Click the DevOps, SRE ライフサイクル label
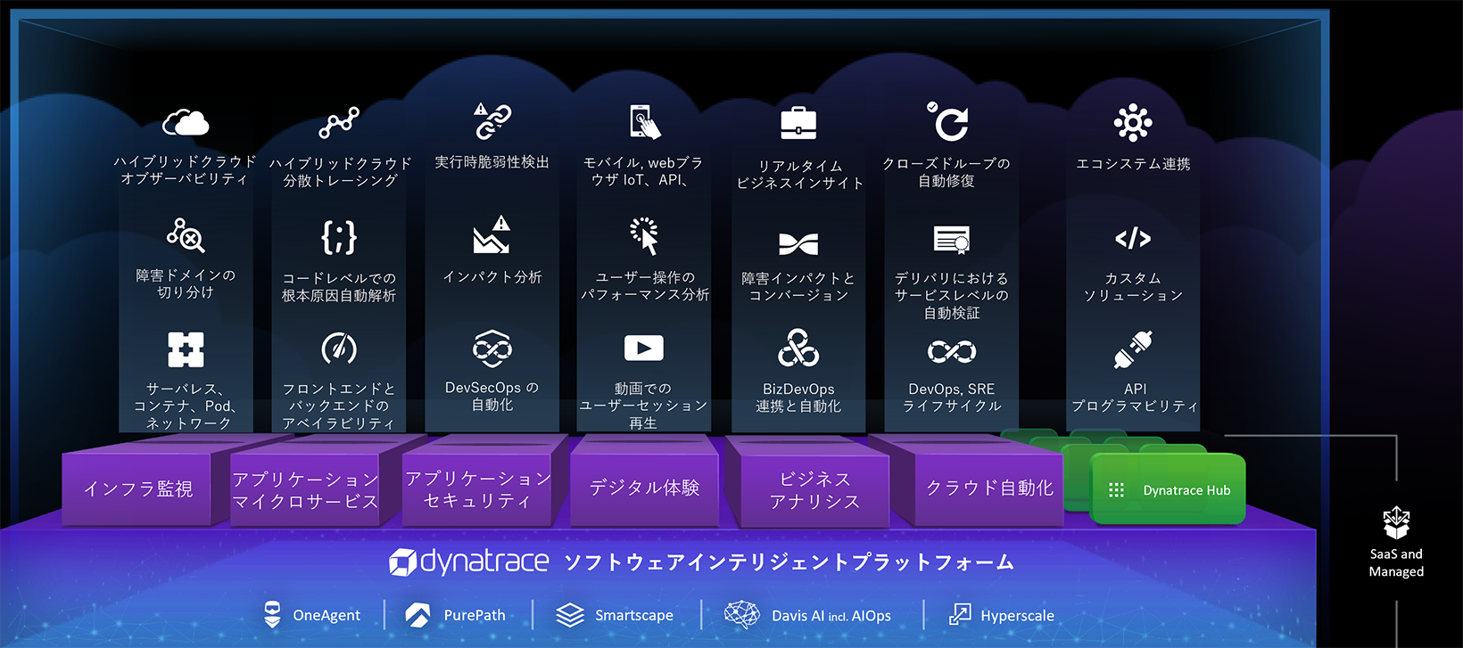The width and height of the screenshot is (1463, 648). tap(952, 398)
